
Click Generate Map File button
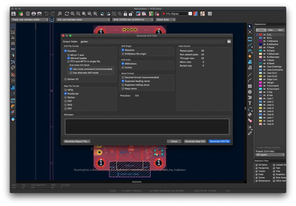pos(195,141)
